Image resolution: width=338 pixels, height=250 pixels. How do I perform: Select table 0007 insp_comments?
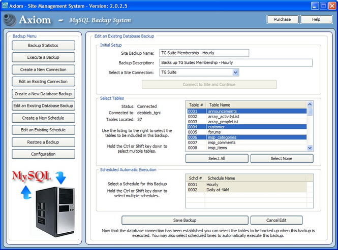pos(247,142)
